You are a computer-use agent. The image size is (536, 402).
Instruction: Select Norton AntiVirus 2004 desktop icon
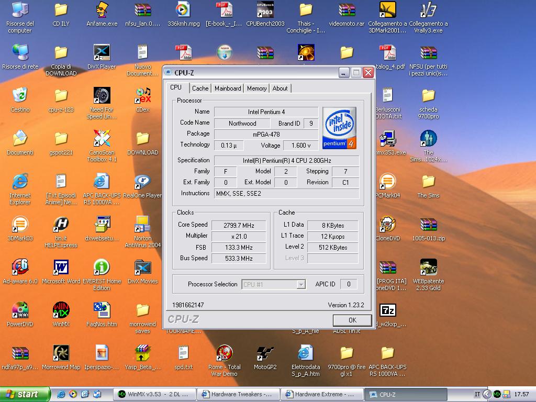click(143, 232)
